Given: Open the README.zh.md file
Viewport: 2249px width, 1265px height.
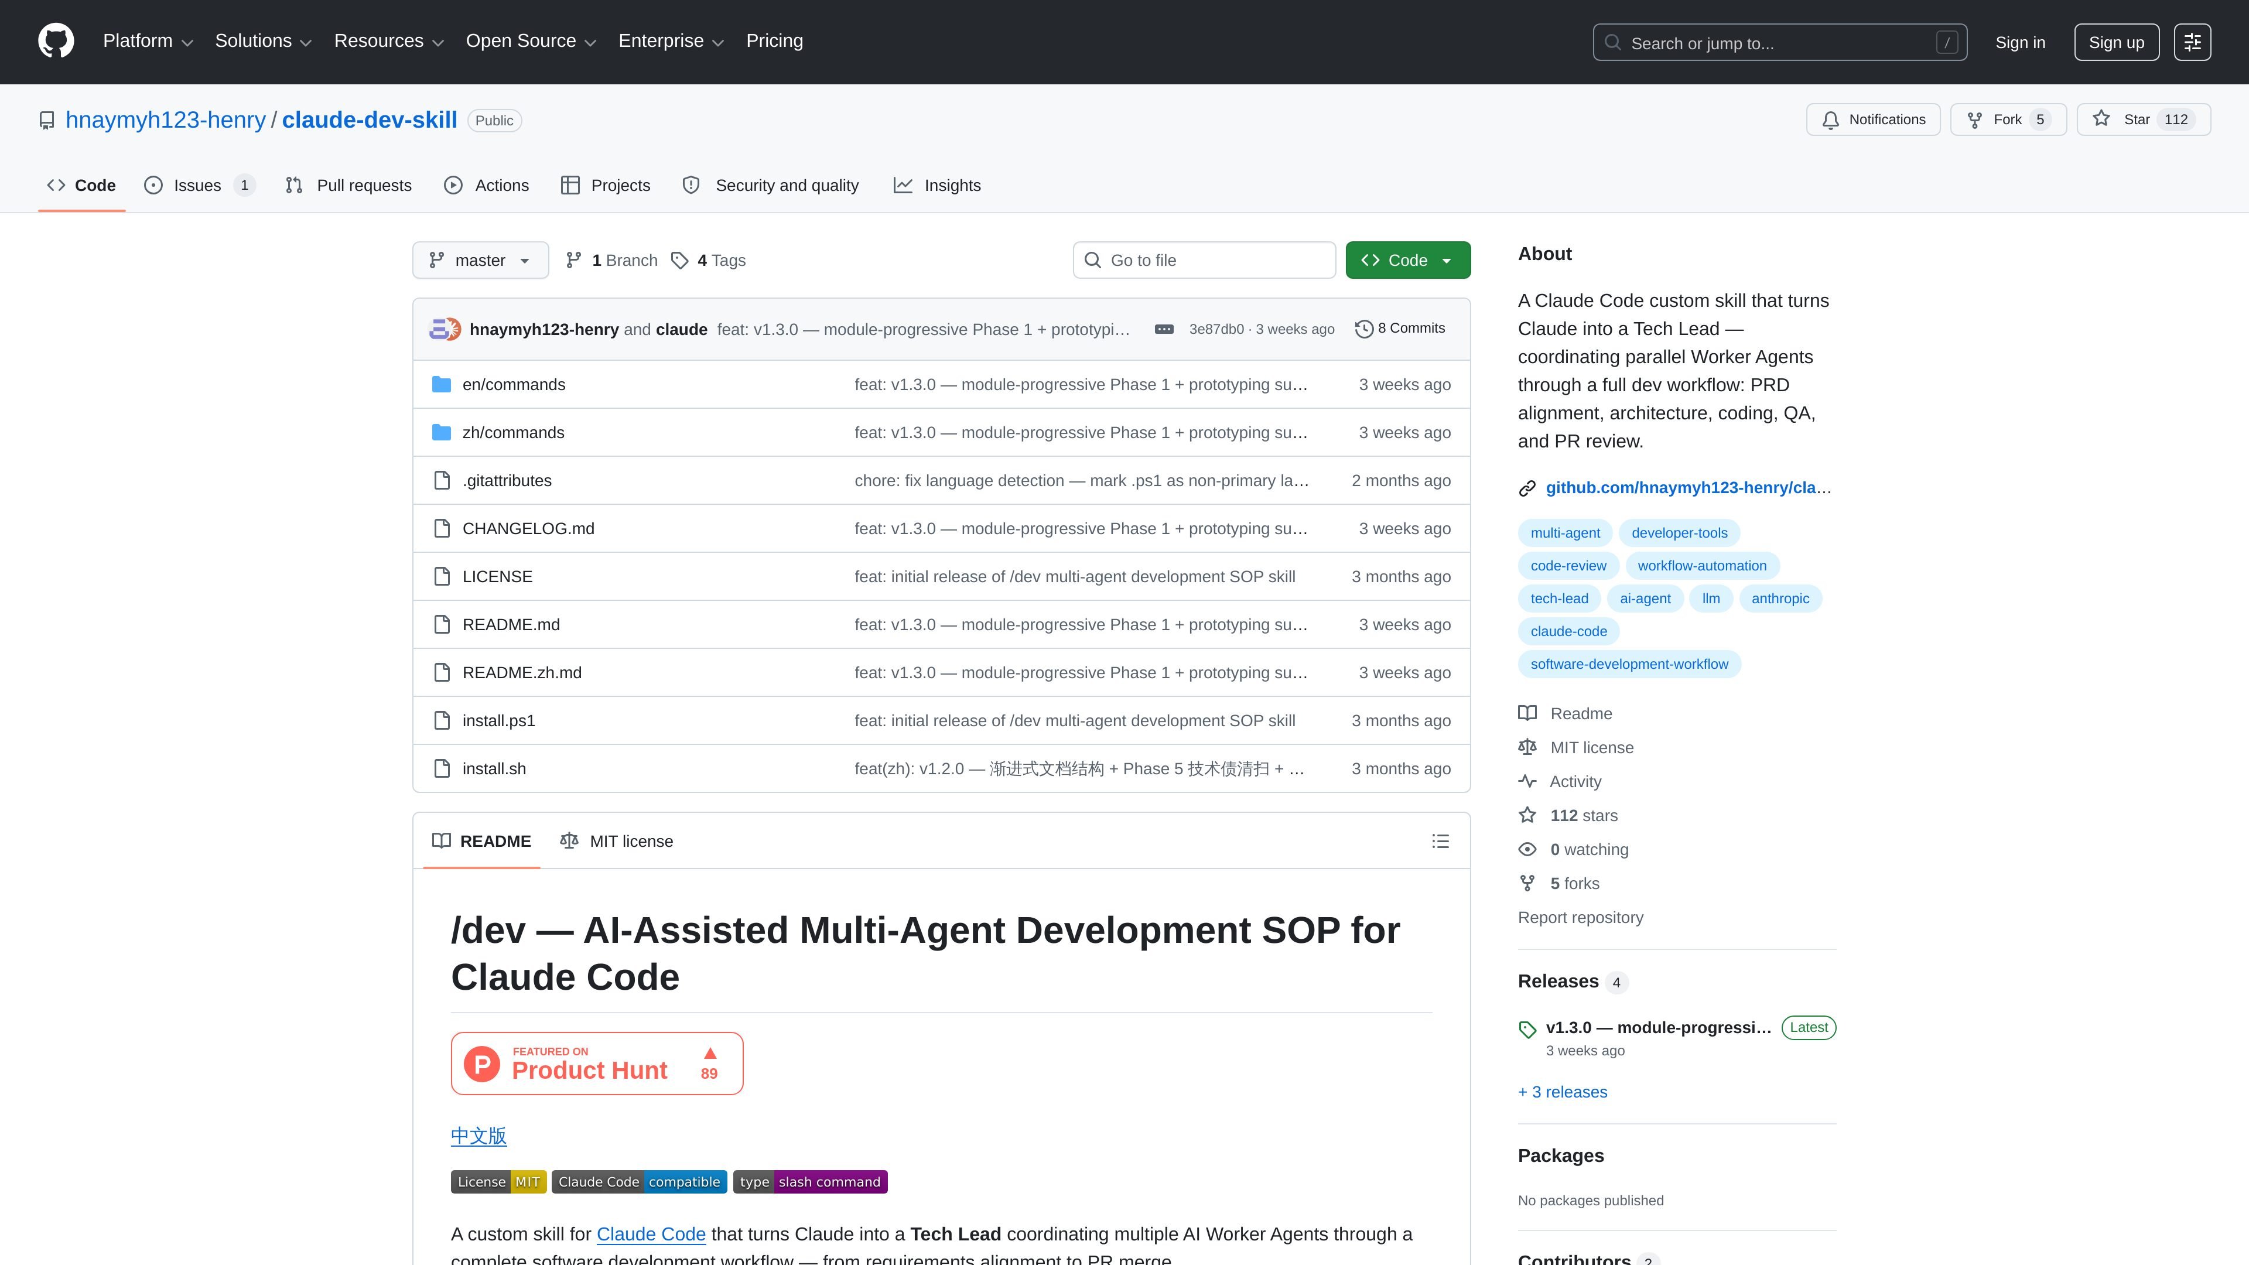Looking at the screenshot, I should pos(522,672).
